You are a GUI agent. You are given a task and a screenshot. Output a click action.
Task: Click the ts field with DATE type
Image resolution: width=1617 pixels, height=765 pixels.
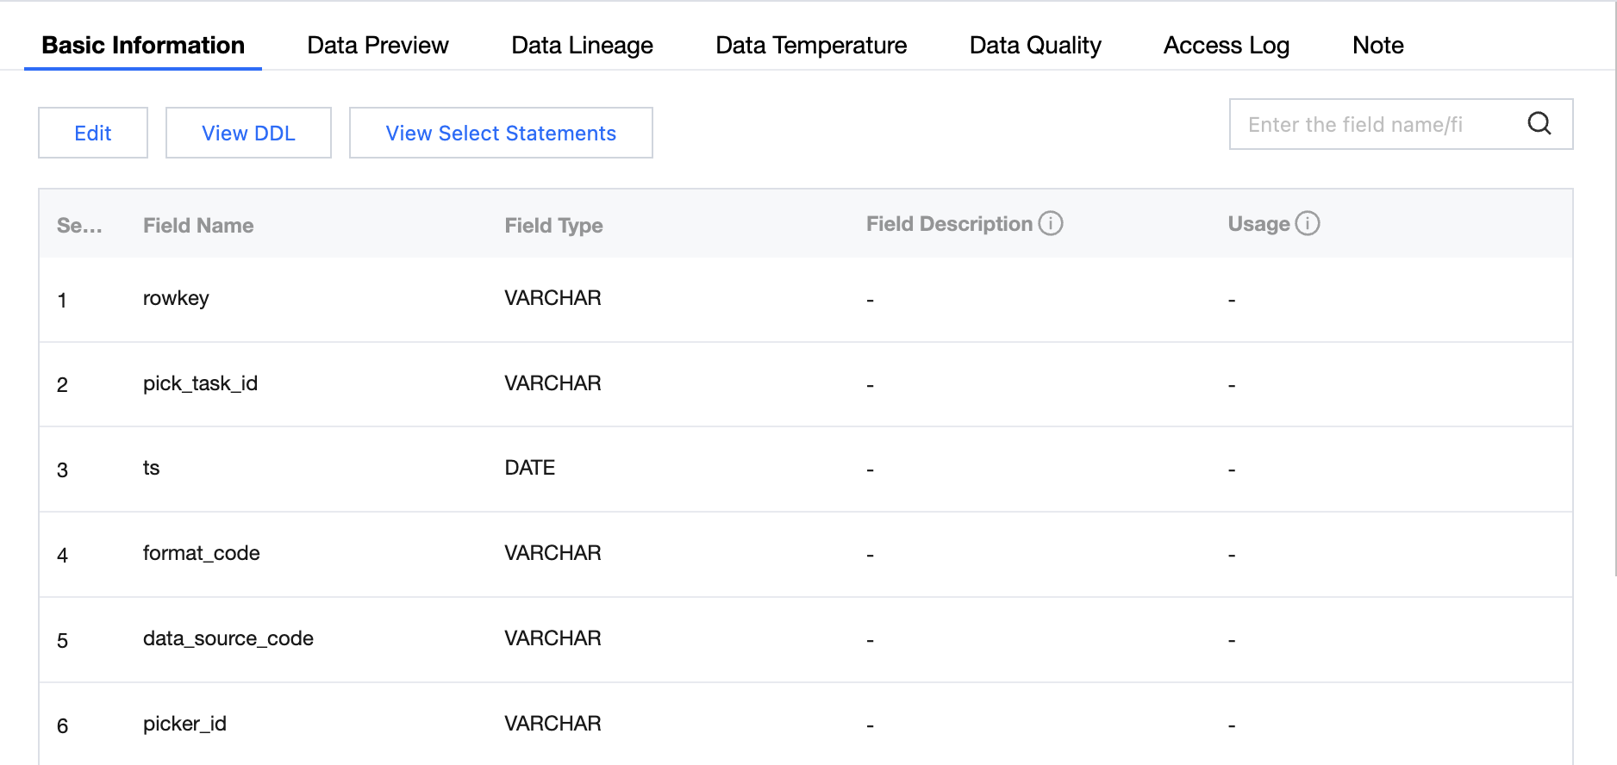click(152, 469)
